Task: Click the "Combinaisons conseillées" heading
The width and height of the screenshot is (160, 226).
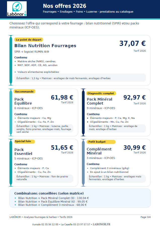Action: (49, 193)
